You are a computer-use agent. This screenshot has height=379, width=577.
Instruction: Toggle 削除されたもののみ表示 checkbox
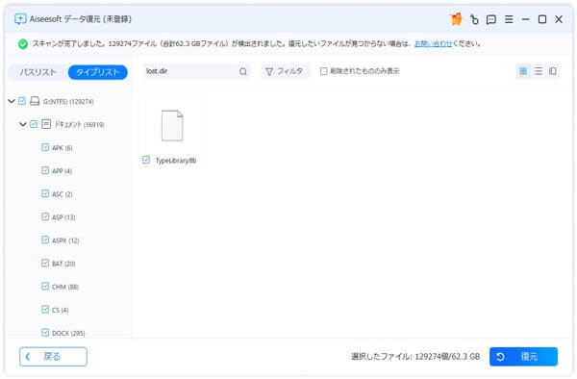coord(323,71)
